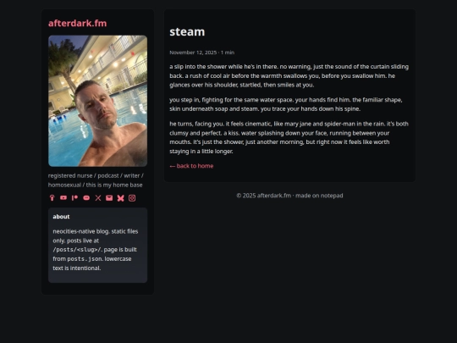Open the profile photo by the pool
Viewport: 457px width, 343px height.
pos(97,101)
